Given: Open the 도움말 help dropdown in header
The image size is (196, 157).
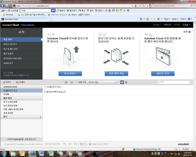Looking at the screenshot, I should pos(186,25).
